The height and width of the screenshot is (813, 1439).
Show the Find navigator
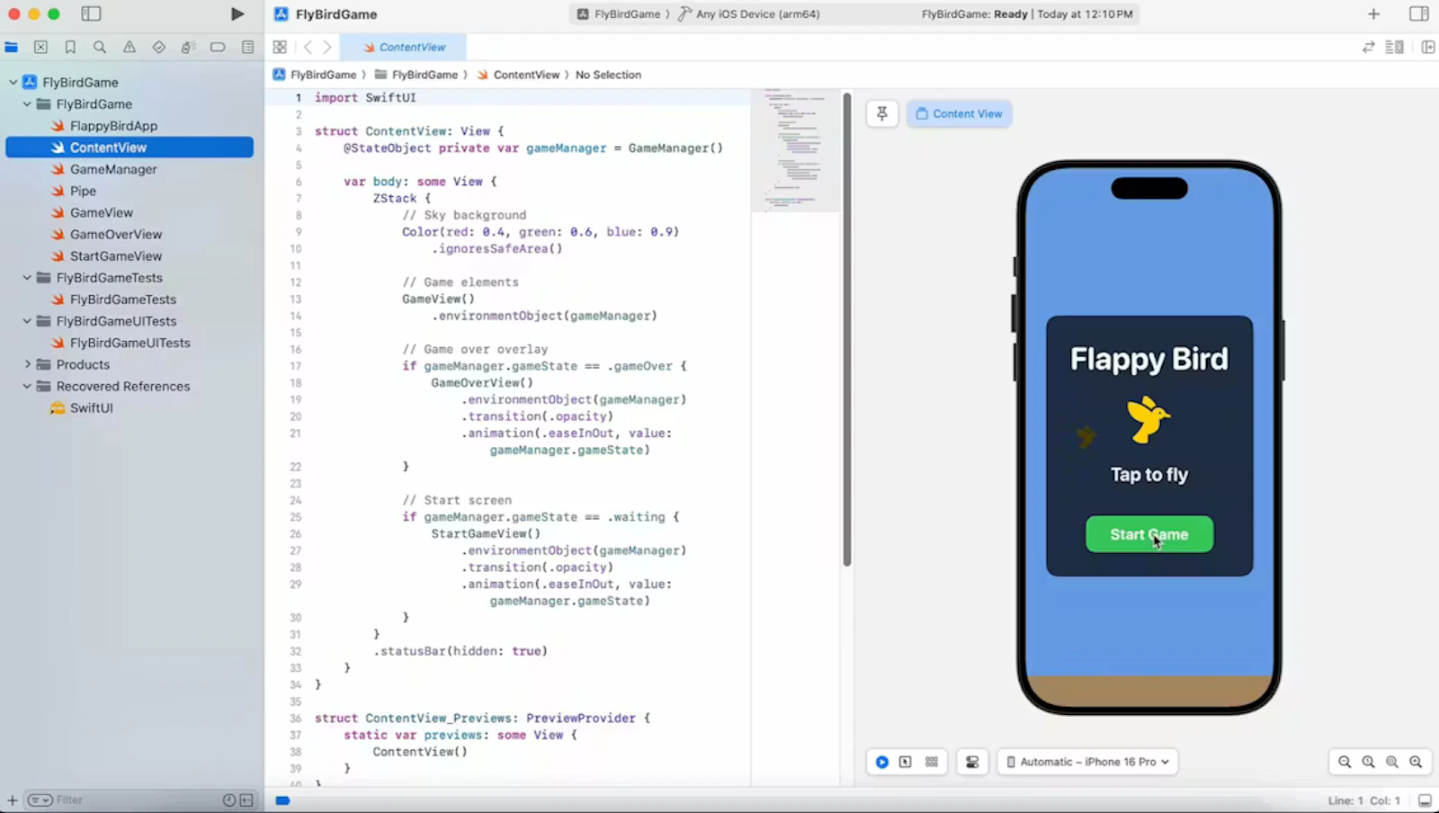[100, 47]
